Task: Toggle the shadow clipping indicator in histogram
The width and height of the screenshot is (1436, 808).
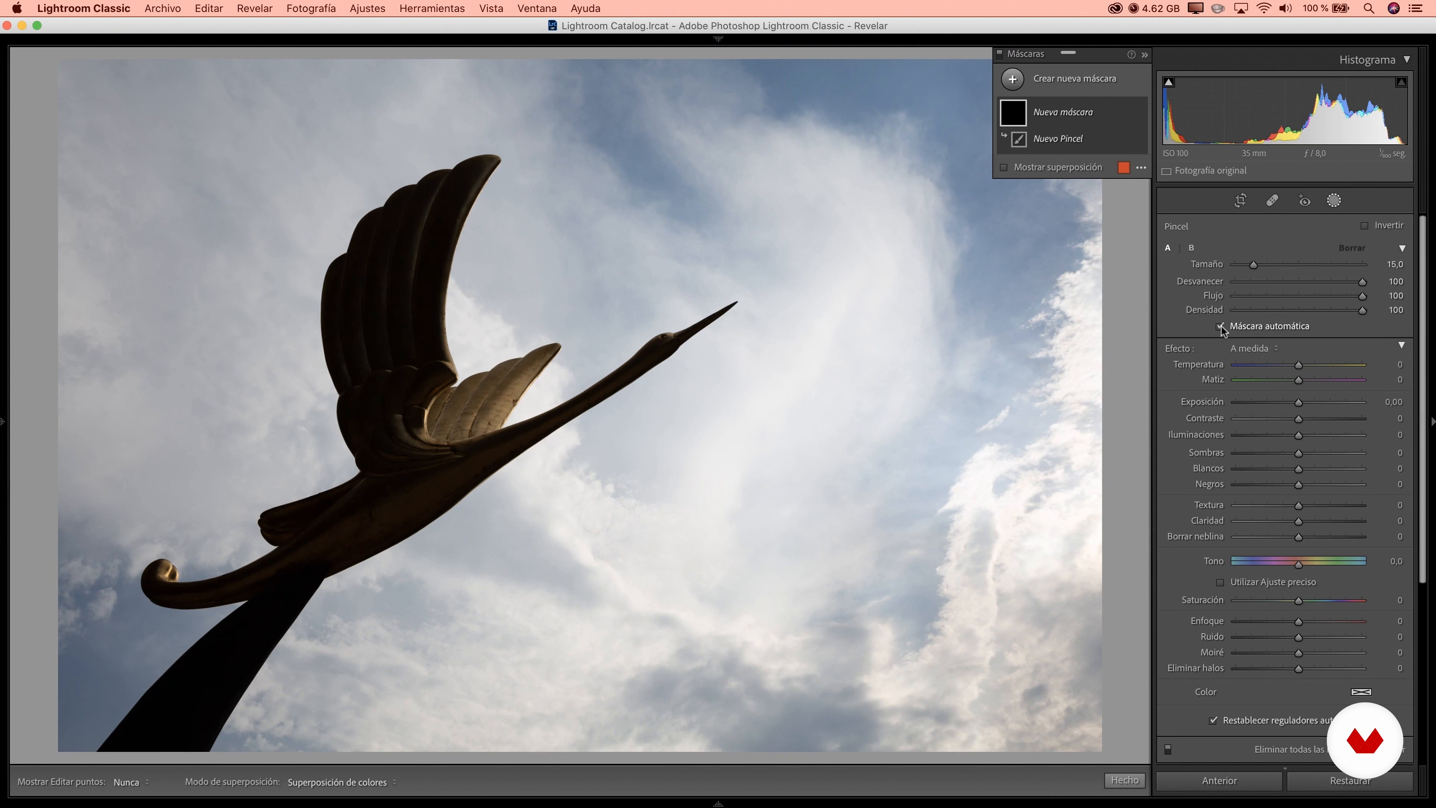Action: [x=1169, y=83]
